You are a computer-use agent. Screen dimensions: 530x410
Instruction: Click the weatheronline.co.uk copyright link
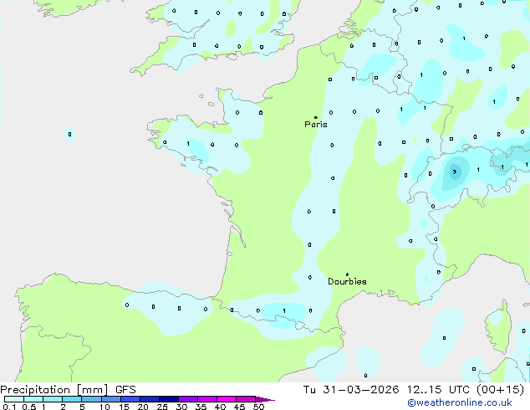pos(459,402)
